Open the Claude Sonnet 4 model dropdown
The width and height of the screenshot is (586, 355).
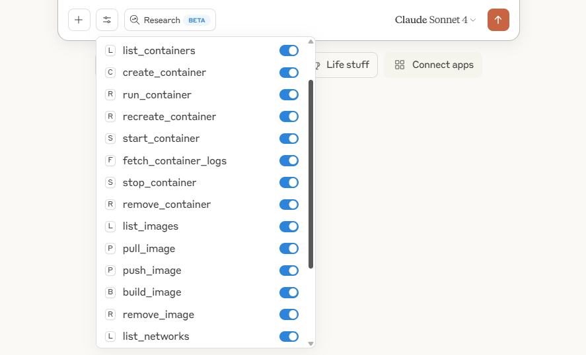click(435, 20)
